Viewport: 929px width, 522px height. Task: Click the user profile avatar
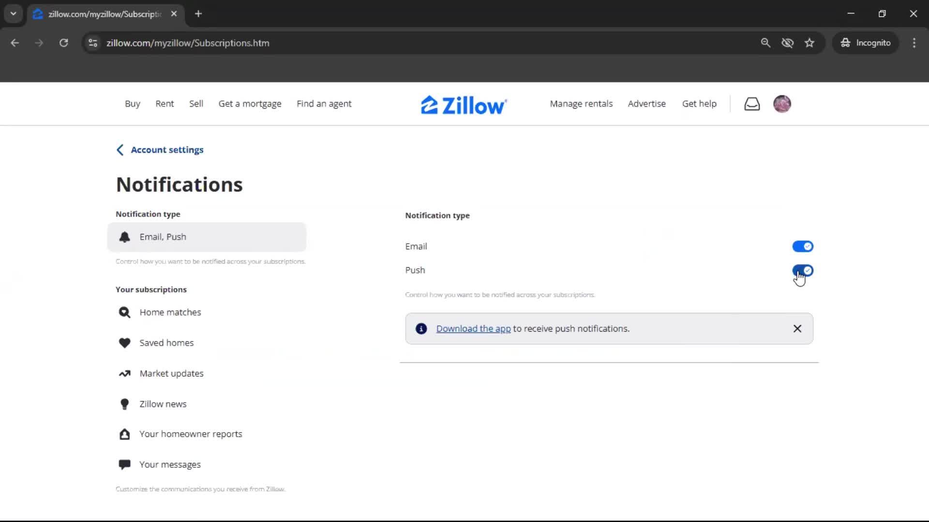[782, 104]
